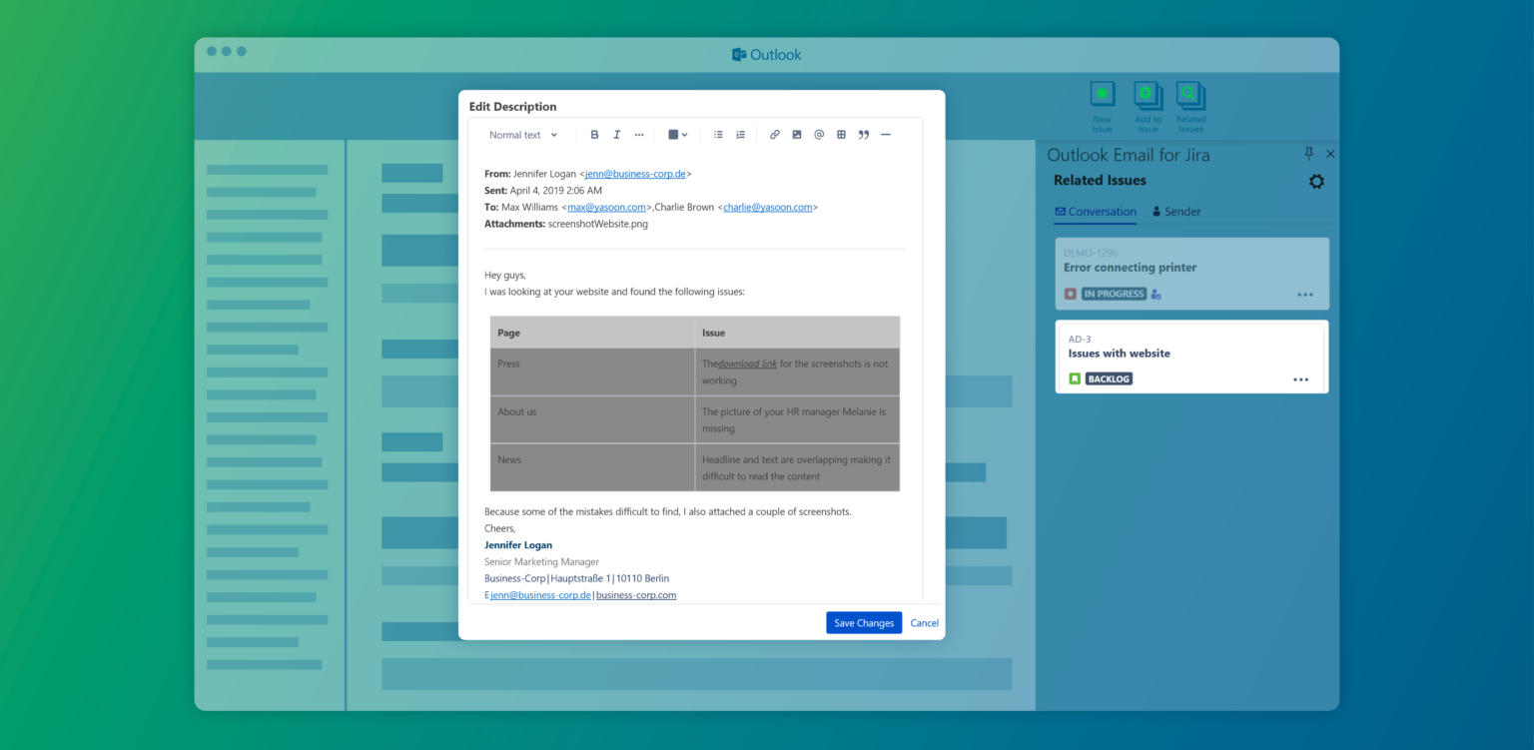The width and height of the screenshot is (1534, 750).
Task: Insert a link using the link icon
Action: [x=775, y=134]
